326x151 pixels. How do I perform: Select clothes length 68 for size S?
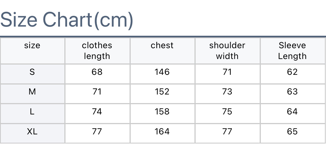97,72
